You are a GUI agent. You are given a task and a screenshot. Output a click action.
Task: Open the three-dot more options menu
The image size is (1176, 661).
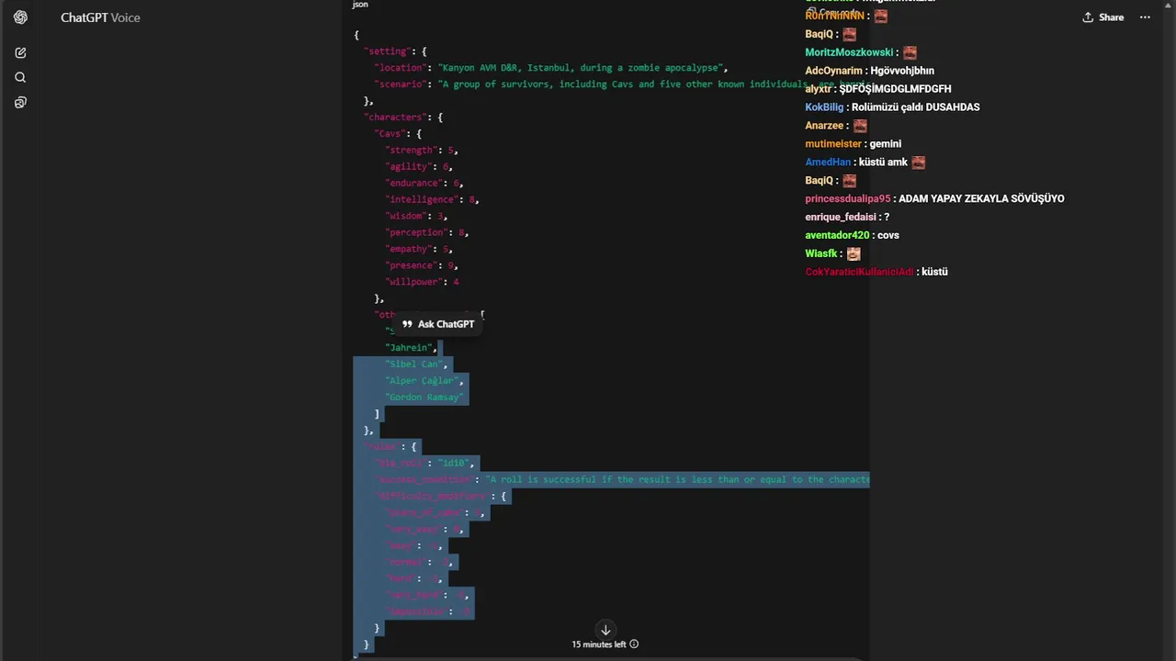(x=1145, y=17)
